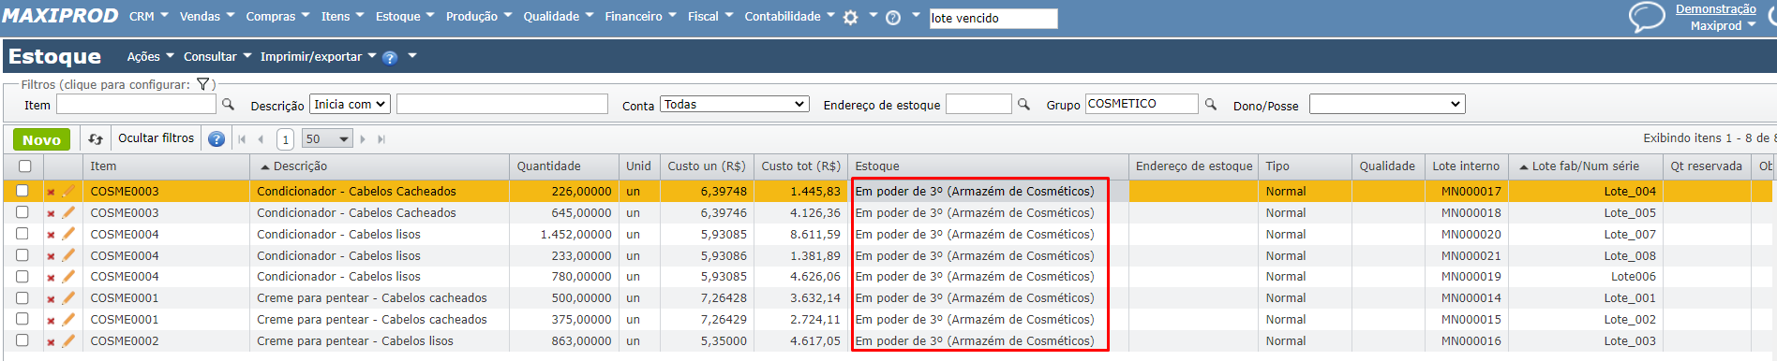
Task: Check the box for row Lote_004
Action: tap(22, 190)
